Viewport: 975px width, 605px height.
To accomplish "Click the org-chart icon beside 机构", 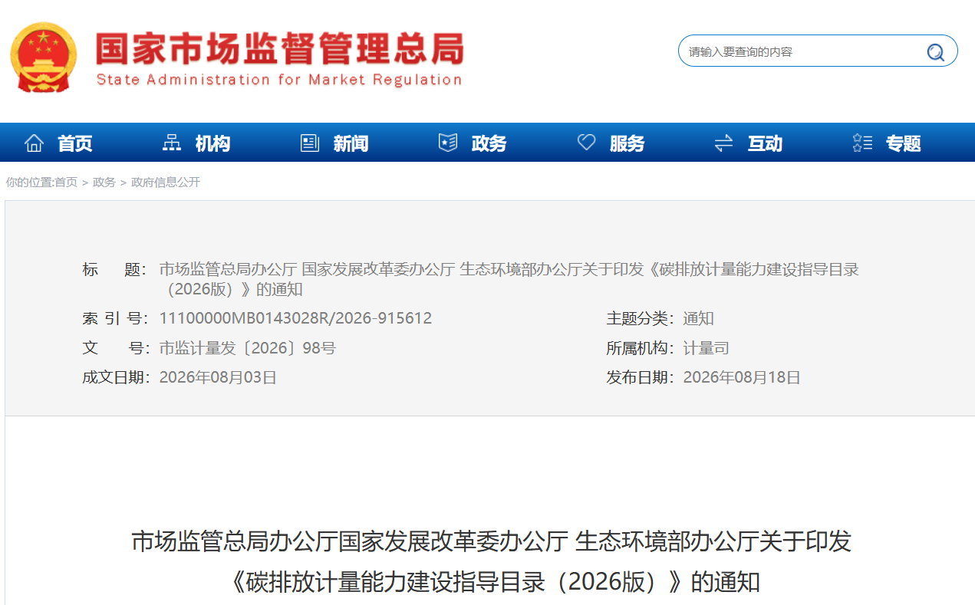I will point(172,143).
